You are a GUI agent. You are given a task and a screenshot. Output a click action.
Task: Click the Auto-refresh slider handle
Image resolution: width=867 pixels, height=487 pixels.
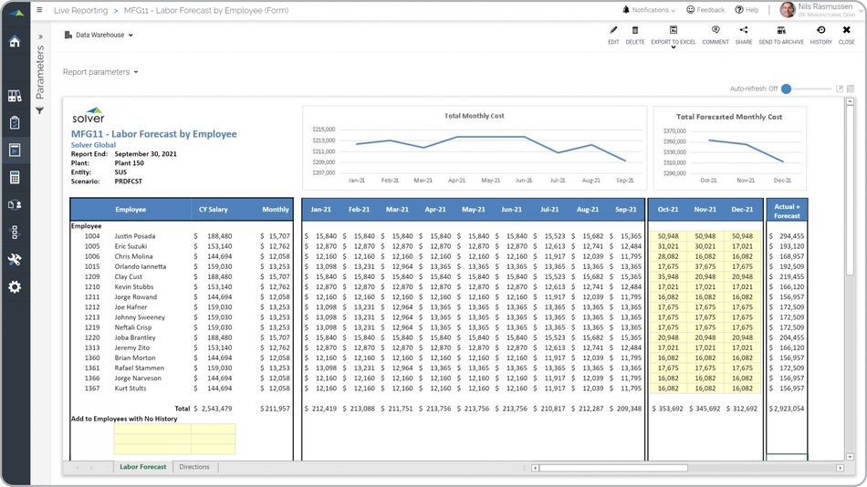pos(786,88)
